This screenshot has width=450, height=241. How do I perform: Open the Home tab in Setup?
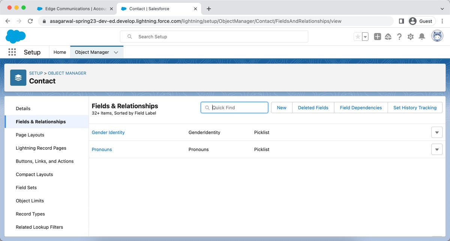pyautogui.click(x=60, y=52)
